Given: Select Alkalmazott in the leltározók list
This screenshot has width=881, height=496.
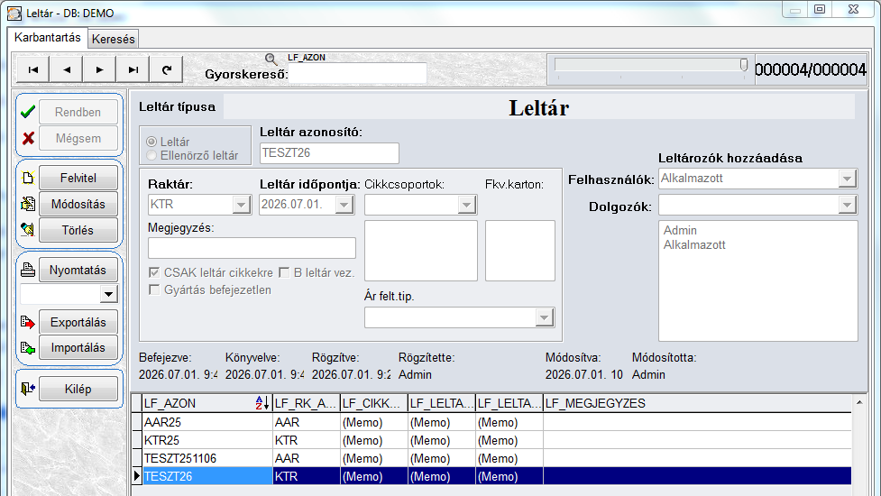Looking at the screenshot, I should coord(694,245).
